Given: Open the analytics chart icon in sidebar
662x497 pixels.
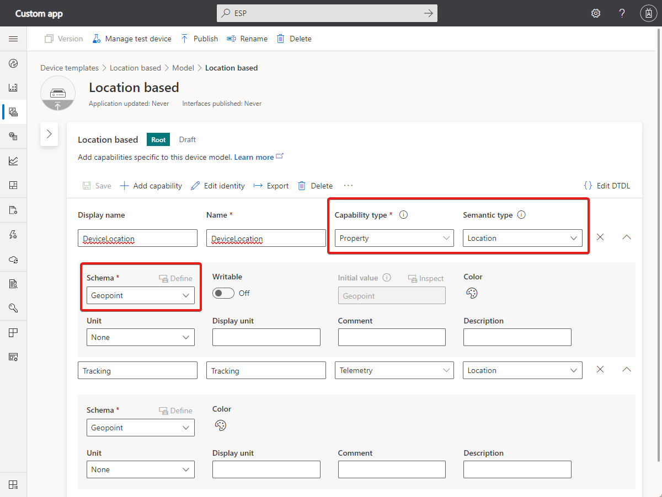Looking at the screenshot, I should click(13, 161).
